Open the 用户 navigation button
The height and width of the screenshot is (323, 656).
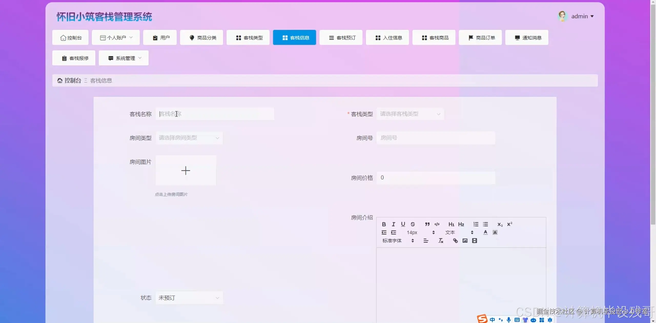point(160,37)
